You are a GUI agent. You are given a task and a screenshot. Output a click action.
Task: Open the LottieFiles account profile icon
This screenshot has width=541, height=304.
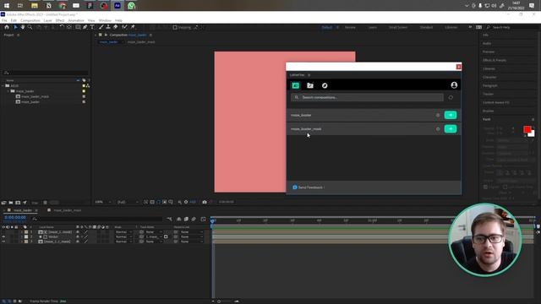tap(454, 85)
